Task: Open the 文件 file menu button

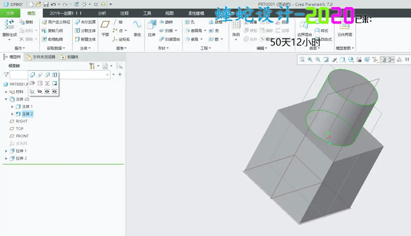Action: tap(10, 13)
